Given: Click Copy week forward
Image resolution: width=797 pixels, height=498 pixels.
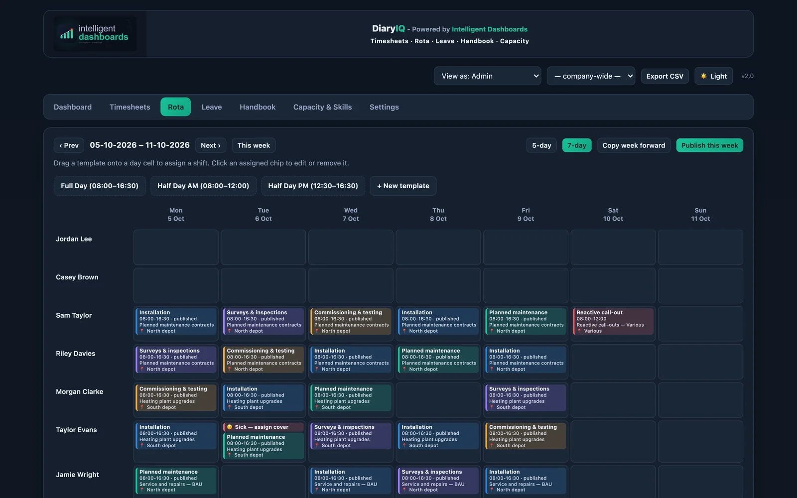Looking at the screenshot, I should (x=634, y=145).
